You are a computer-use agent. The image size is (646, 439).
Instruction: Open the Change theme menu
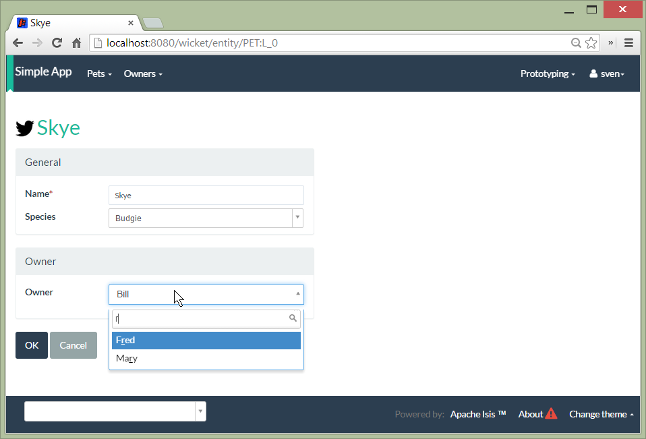pos(601,414)
